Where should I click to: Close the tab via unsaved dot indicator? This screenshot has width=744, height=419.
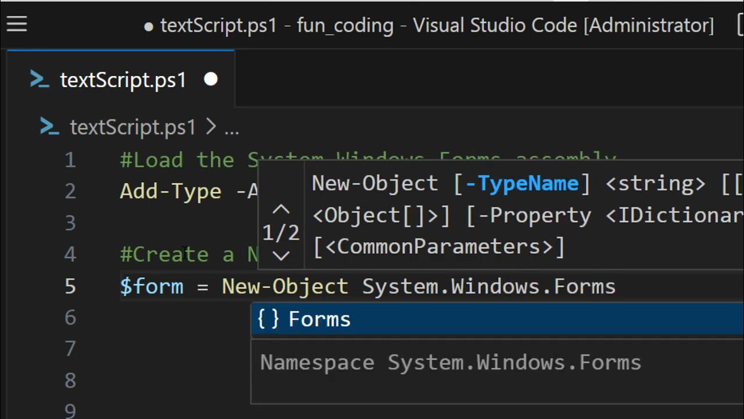click(211, 79)
